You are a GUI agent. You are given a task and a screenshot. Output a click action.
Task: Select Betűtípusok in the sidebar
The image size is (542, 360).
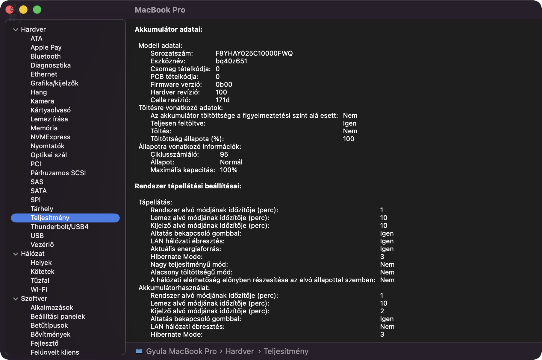pos(49,325)
